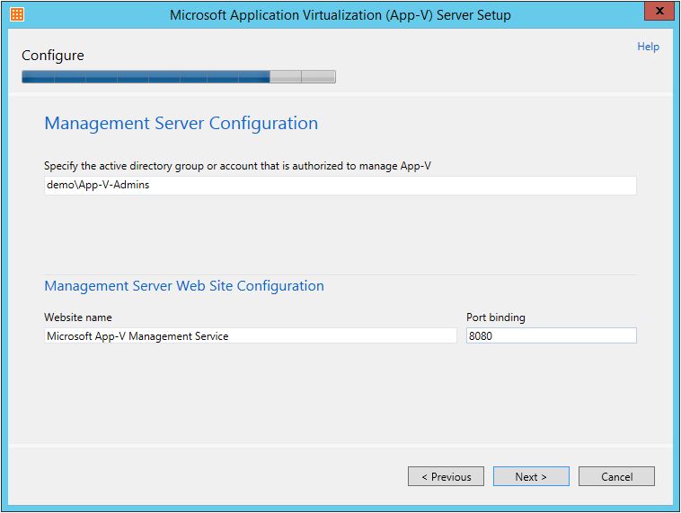Click the 'Website name' label

coord(78,317)
